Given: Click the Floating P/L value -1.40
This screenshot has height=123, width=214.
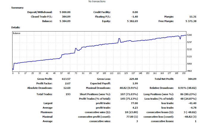Looking at the screenshot, I should pos(135,17).
